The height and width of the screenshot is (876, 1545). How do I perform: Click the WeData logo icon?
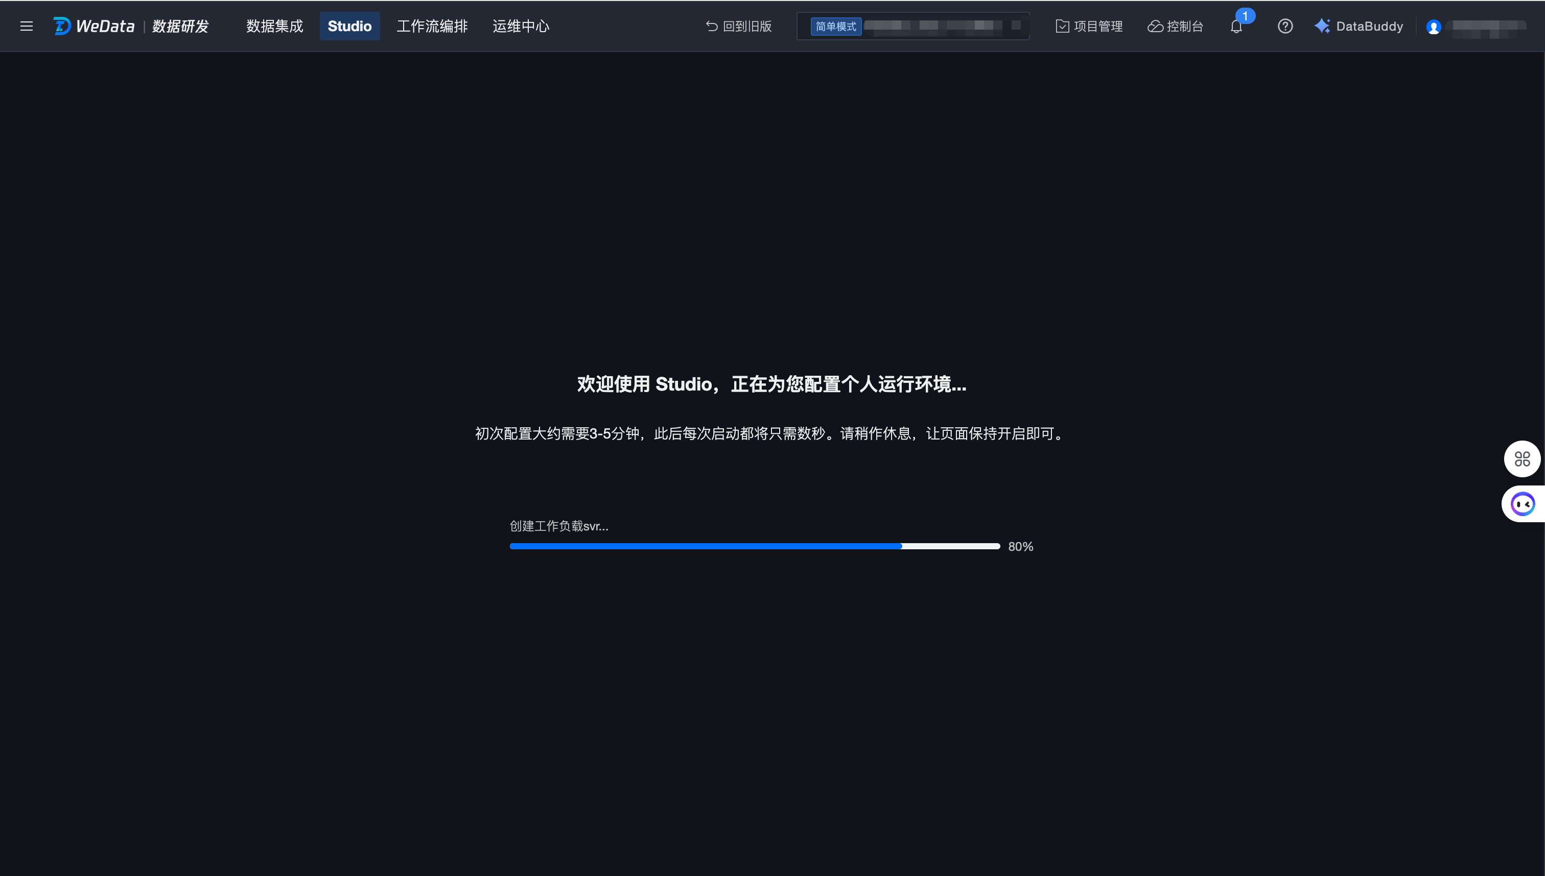(x=62, y=26)
